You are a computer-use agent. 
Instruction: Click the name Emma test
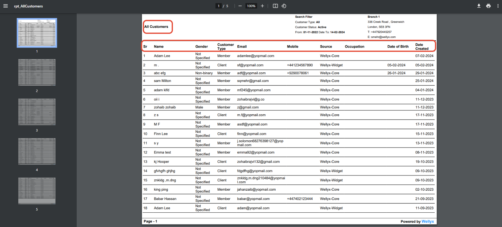[x=162, y=152]
